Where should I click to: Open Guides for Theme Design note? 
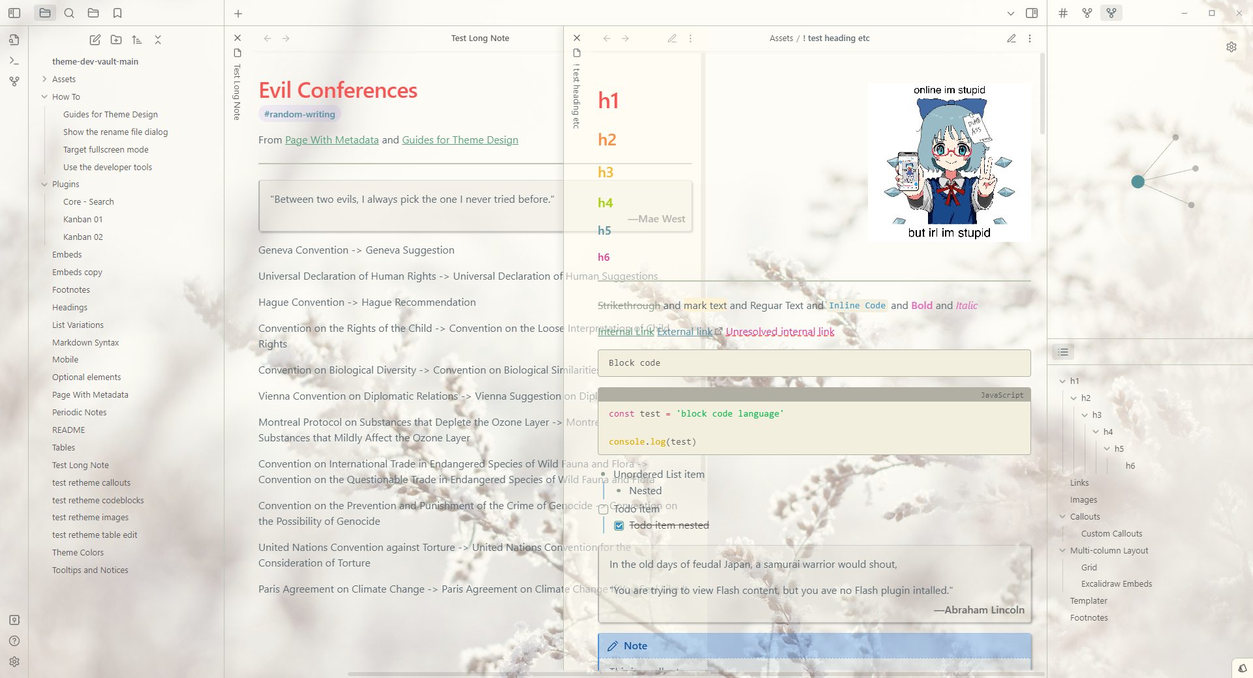pos(110,114)
